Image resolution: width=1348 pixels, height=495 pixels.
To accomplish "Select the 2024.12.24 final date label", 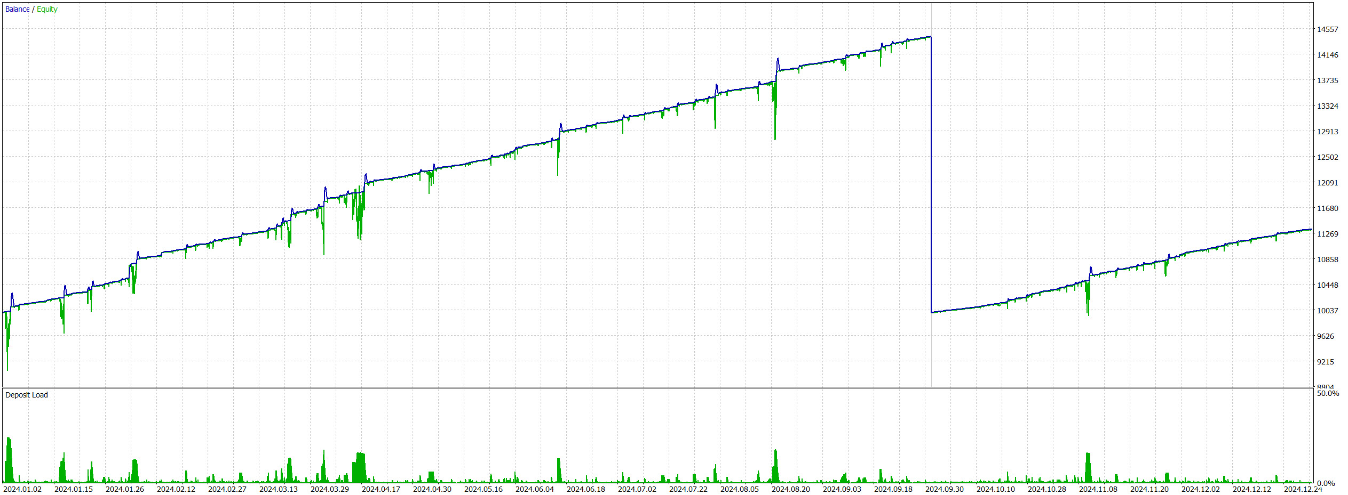I will [1303, 489].
